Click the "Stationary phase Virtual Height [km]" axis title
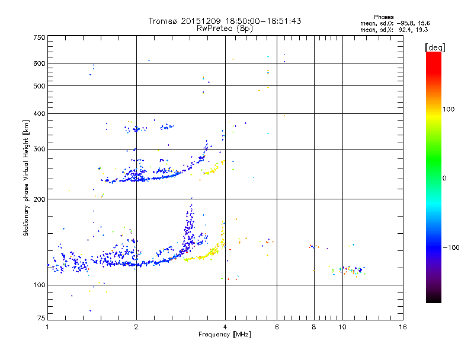Image resolution: width=474 pixels, height=356 pixels. pyautogui.click(x=26, y=179)
